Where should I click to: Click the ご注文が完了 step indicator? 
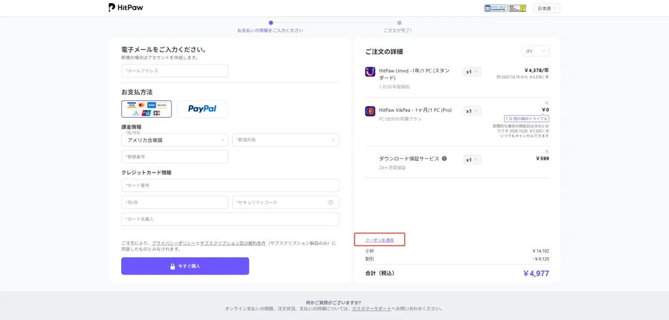click(x=398, y=27)
